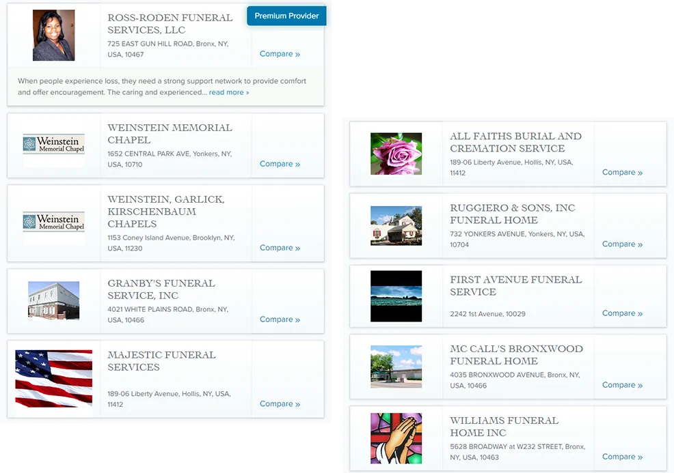Open Ruggiero & Sons, Inc Funeral Home title
This screenshot has width=674, height=473.
[x=513, y=214]
